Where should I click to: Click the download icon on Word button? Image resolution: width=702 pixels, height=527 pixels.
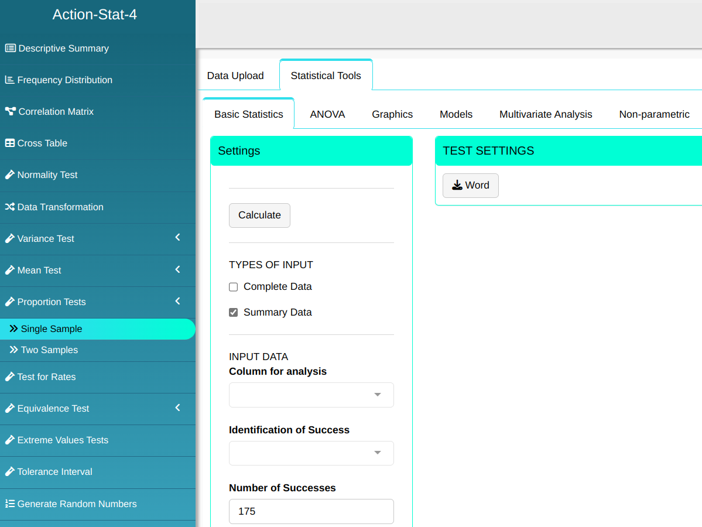coord(457,186)
